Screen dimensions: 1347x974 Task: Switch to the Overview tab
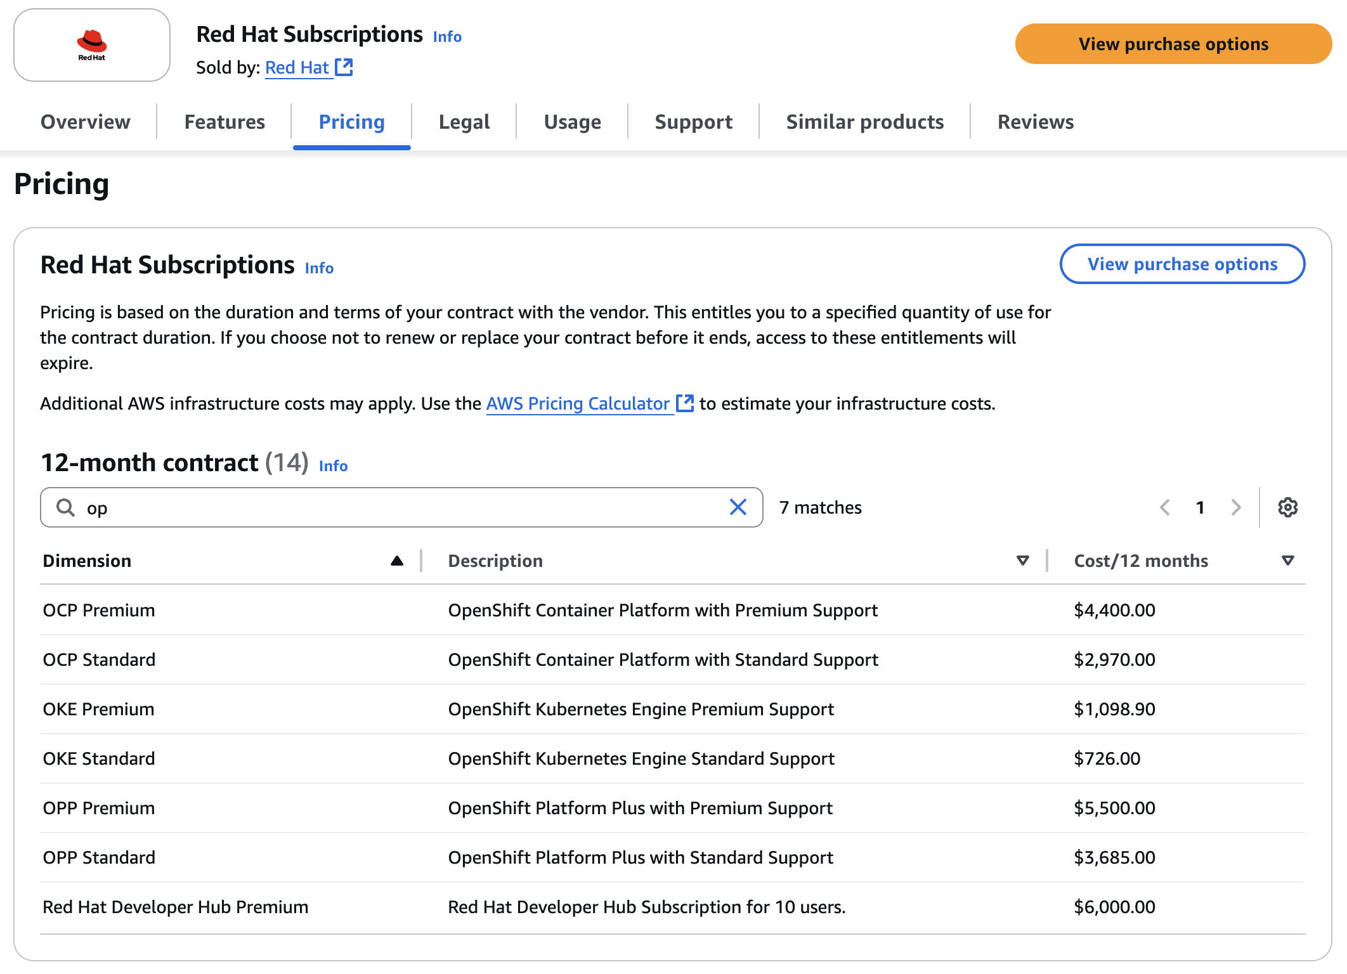click(86, 122)
